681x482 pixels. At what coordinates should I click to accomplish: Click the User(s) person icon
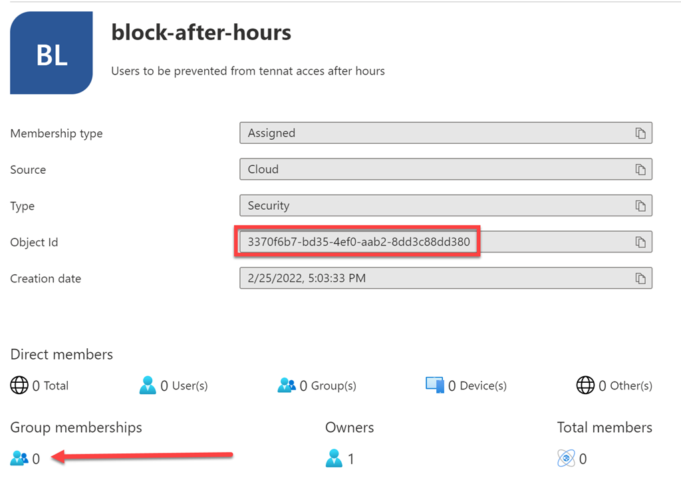(x=148, y=385)
